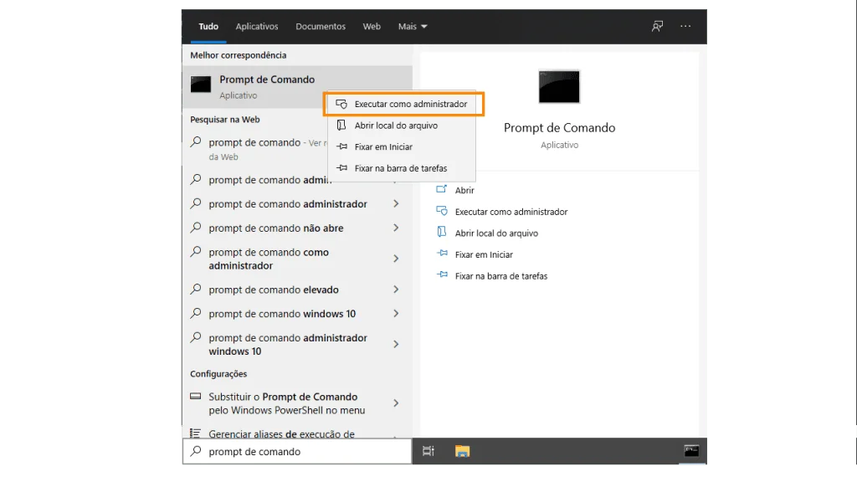The height and width of the screenshot is (482, 857).
Task: Click shield icon beside context menu Executar como administrador
Action: [341, 104]
